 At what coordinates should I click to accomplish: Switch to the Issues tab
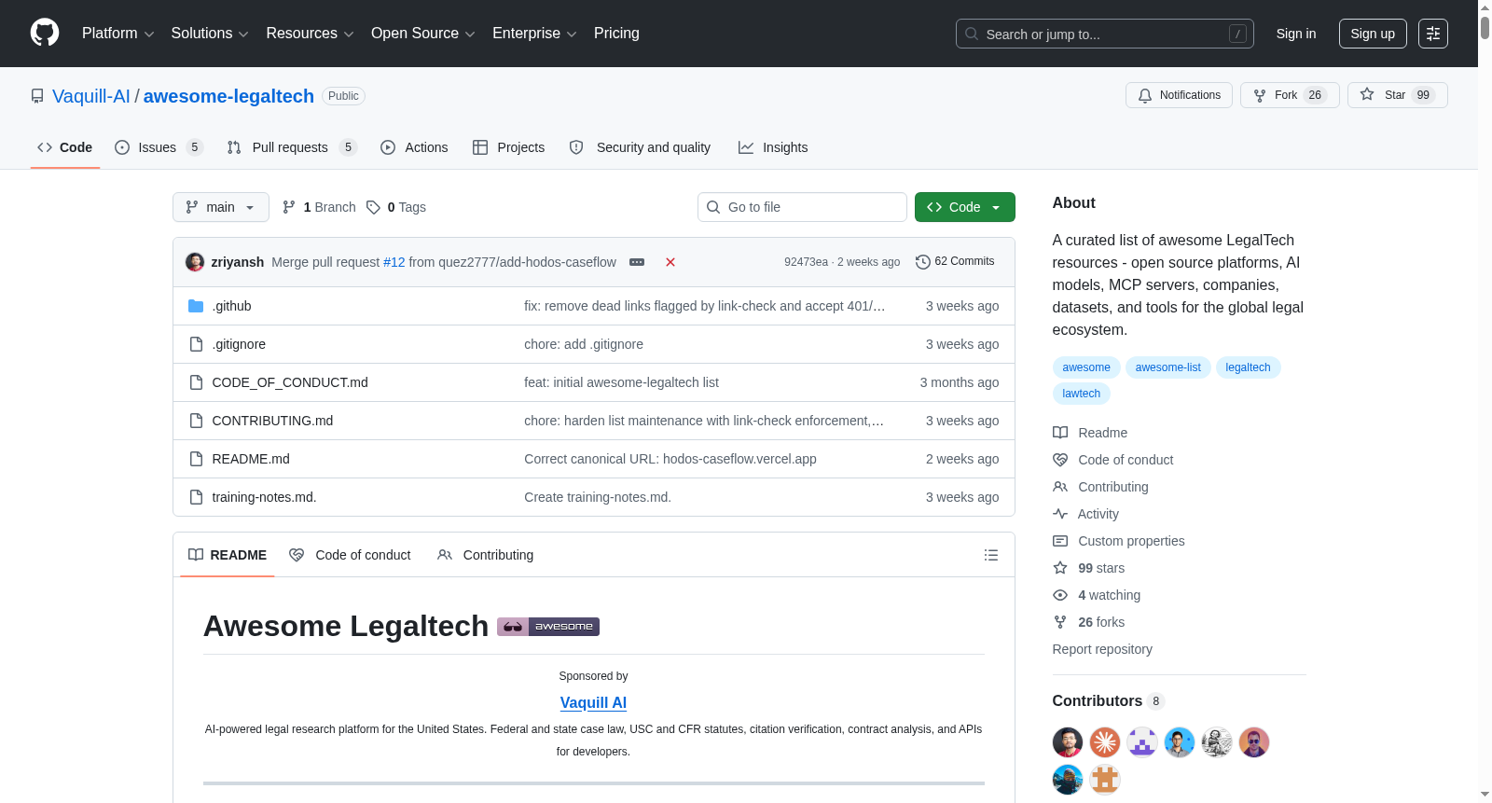tap(159, 147)
